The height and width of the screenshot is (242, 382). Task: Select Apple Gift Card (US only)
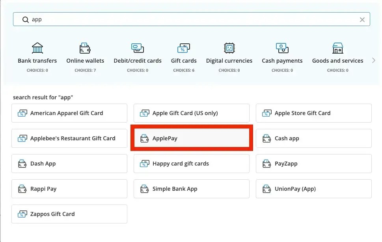(x=191, y=113)
